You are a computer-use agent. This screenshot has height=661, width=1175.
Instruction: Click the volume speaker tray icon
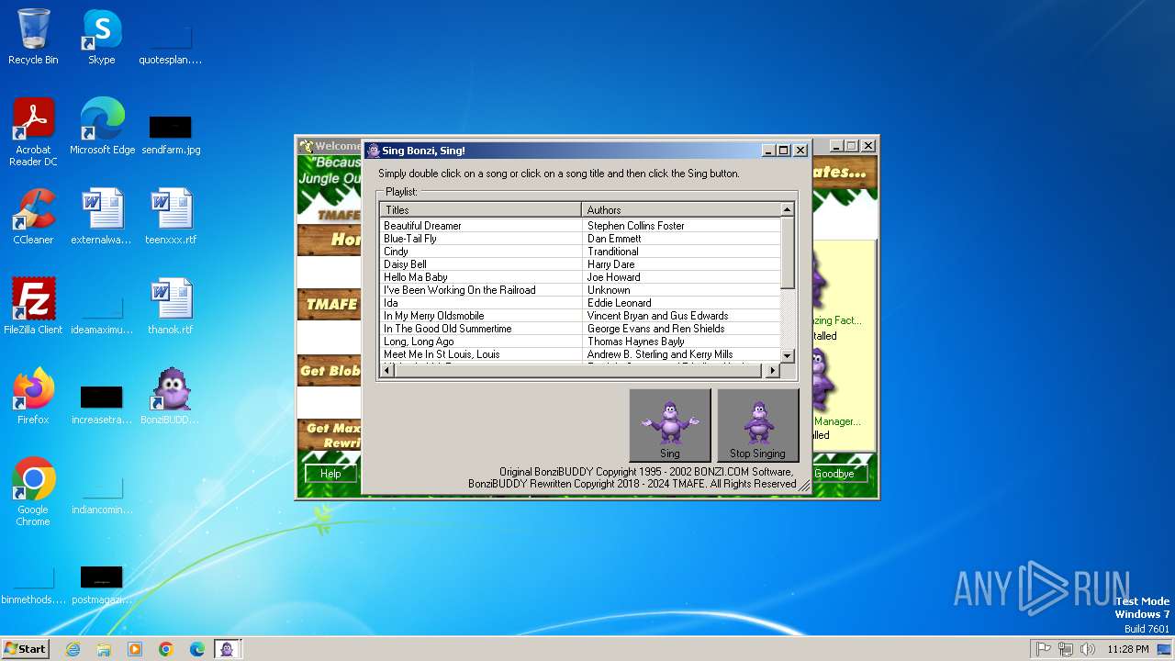1088,649
